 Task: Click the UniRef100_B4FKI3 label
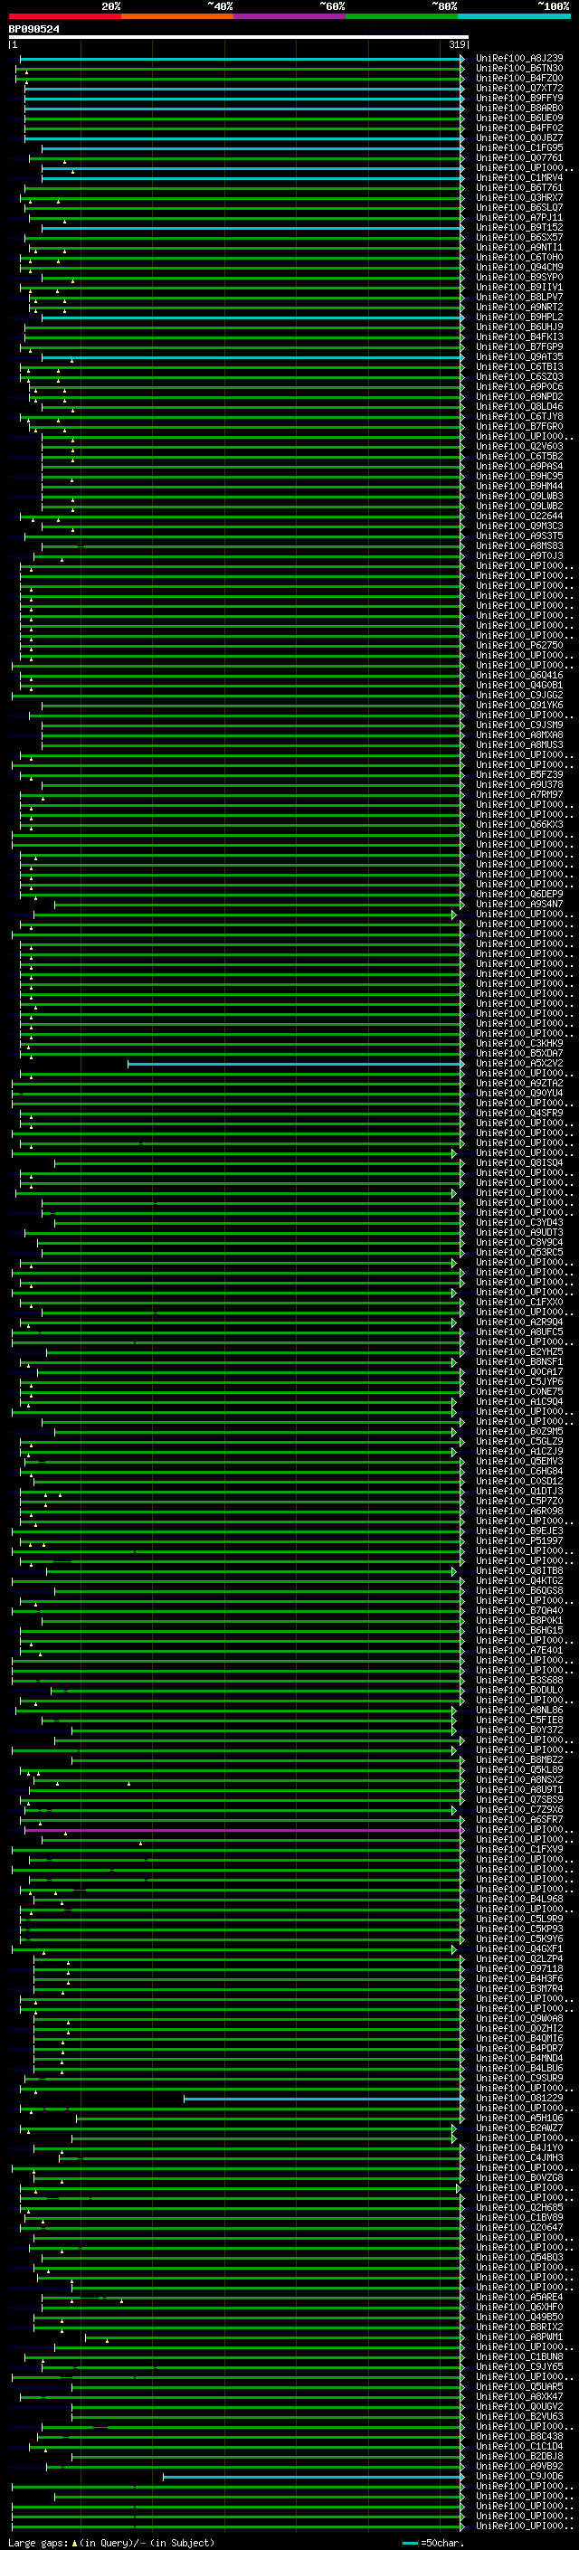pos(519,337)
